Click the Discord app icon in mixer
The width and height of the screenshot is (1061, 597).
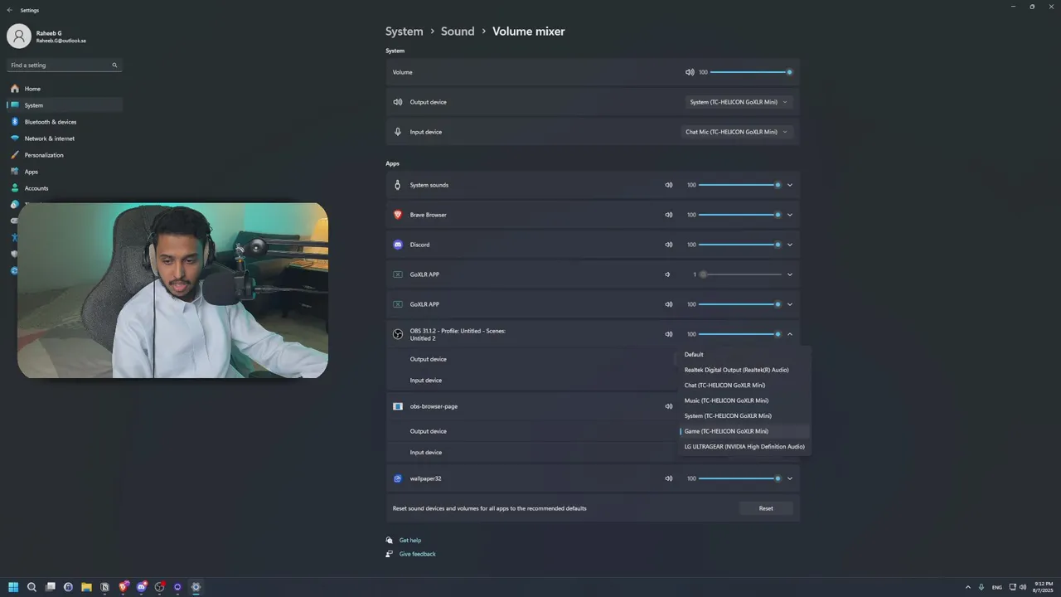pyautogui.click(x=398, y=245)
